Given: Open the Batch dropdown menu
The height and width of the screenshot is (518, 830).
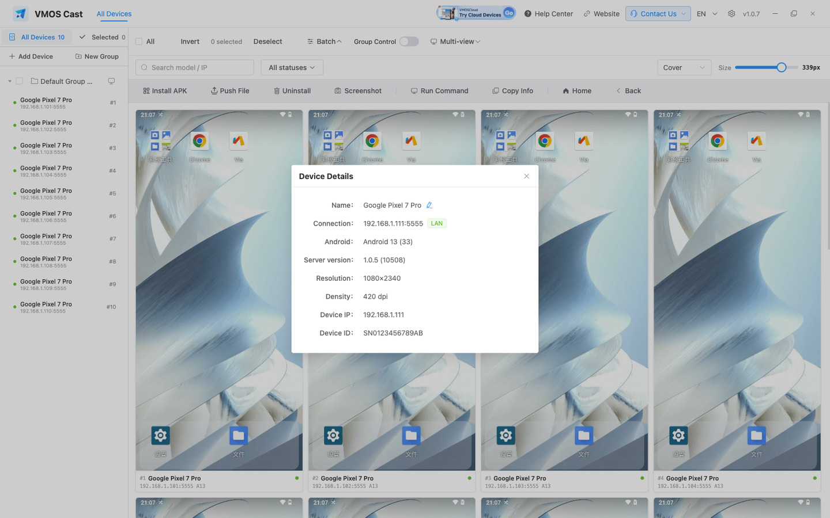Looking at the screenshot, I should pyautogui.click(x=325, y=41).
